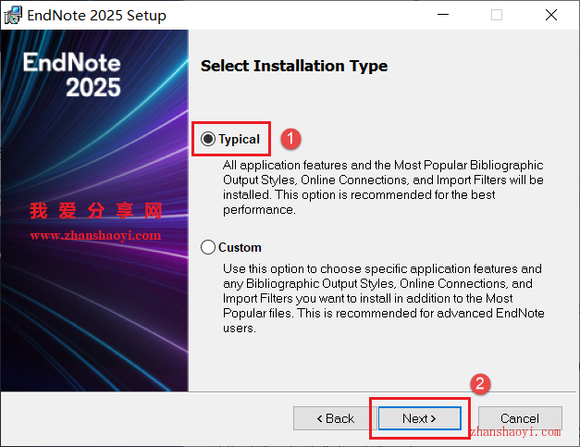Click the Select Installation Type heading

point(294,66)
